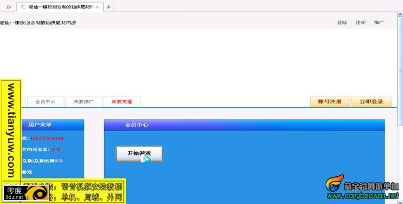This screenshot has height=204, width=403.
Task: Click the 注册 link in top bar
Action: tap(361, 22)
